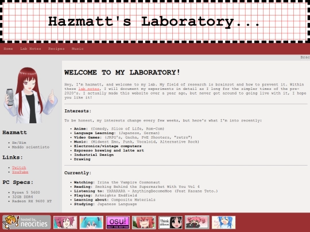The height and width of the screenshot is (232, 310).
Task: Click the smug red-haired girl stamp
Action: point(144,222)
